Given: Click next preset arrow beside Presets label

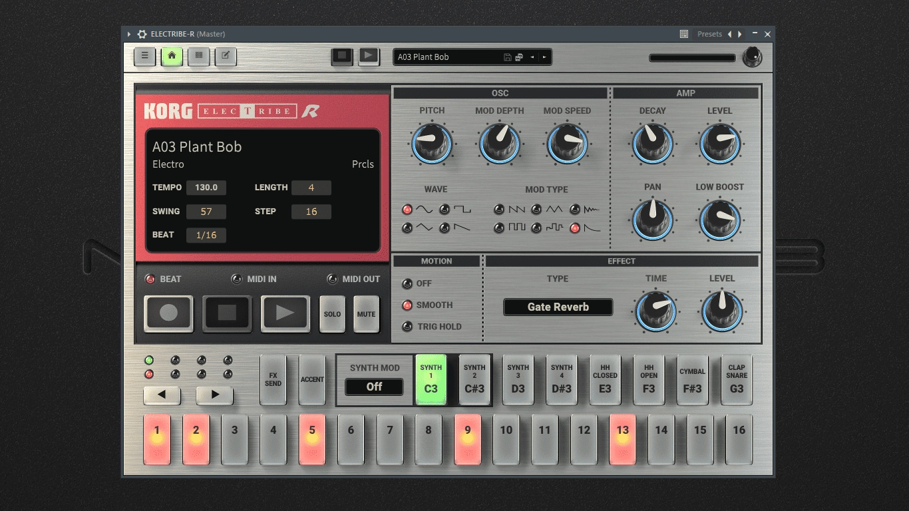Looking at the screenshot, I should 740,34.
